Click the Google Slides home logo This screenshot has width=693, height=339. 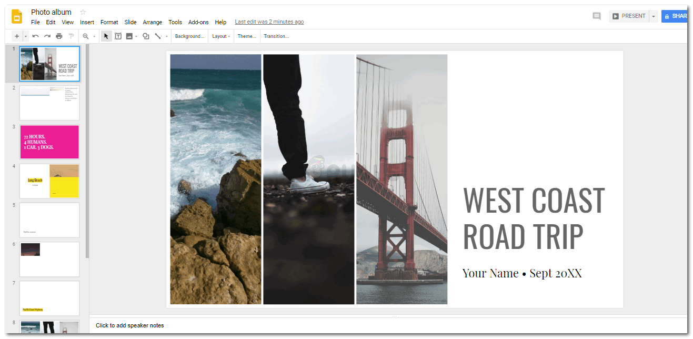pyautogui.click(x=17, y=16)
